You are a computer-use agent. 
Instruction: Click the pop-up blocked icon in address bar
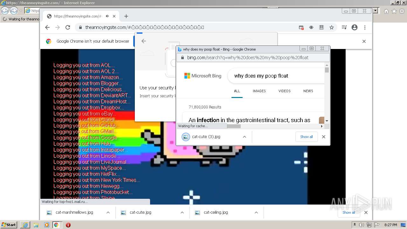[301, 27]
